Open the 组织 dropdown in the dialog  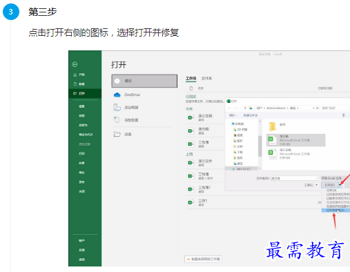pyautogui.click(x=233, y=115)
